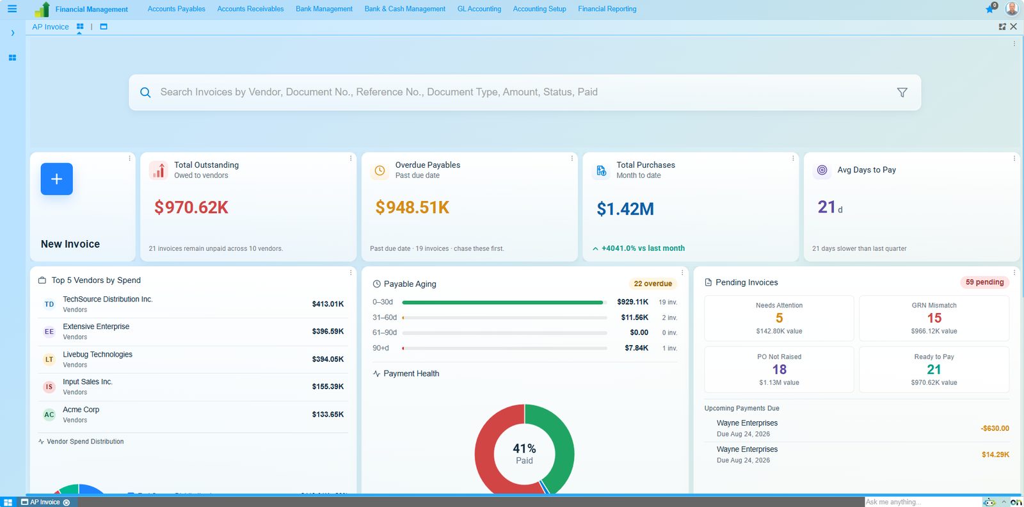Open Total Outstanding card options menu
The image size is (1024, 507).
tap(351, 158)
